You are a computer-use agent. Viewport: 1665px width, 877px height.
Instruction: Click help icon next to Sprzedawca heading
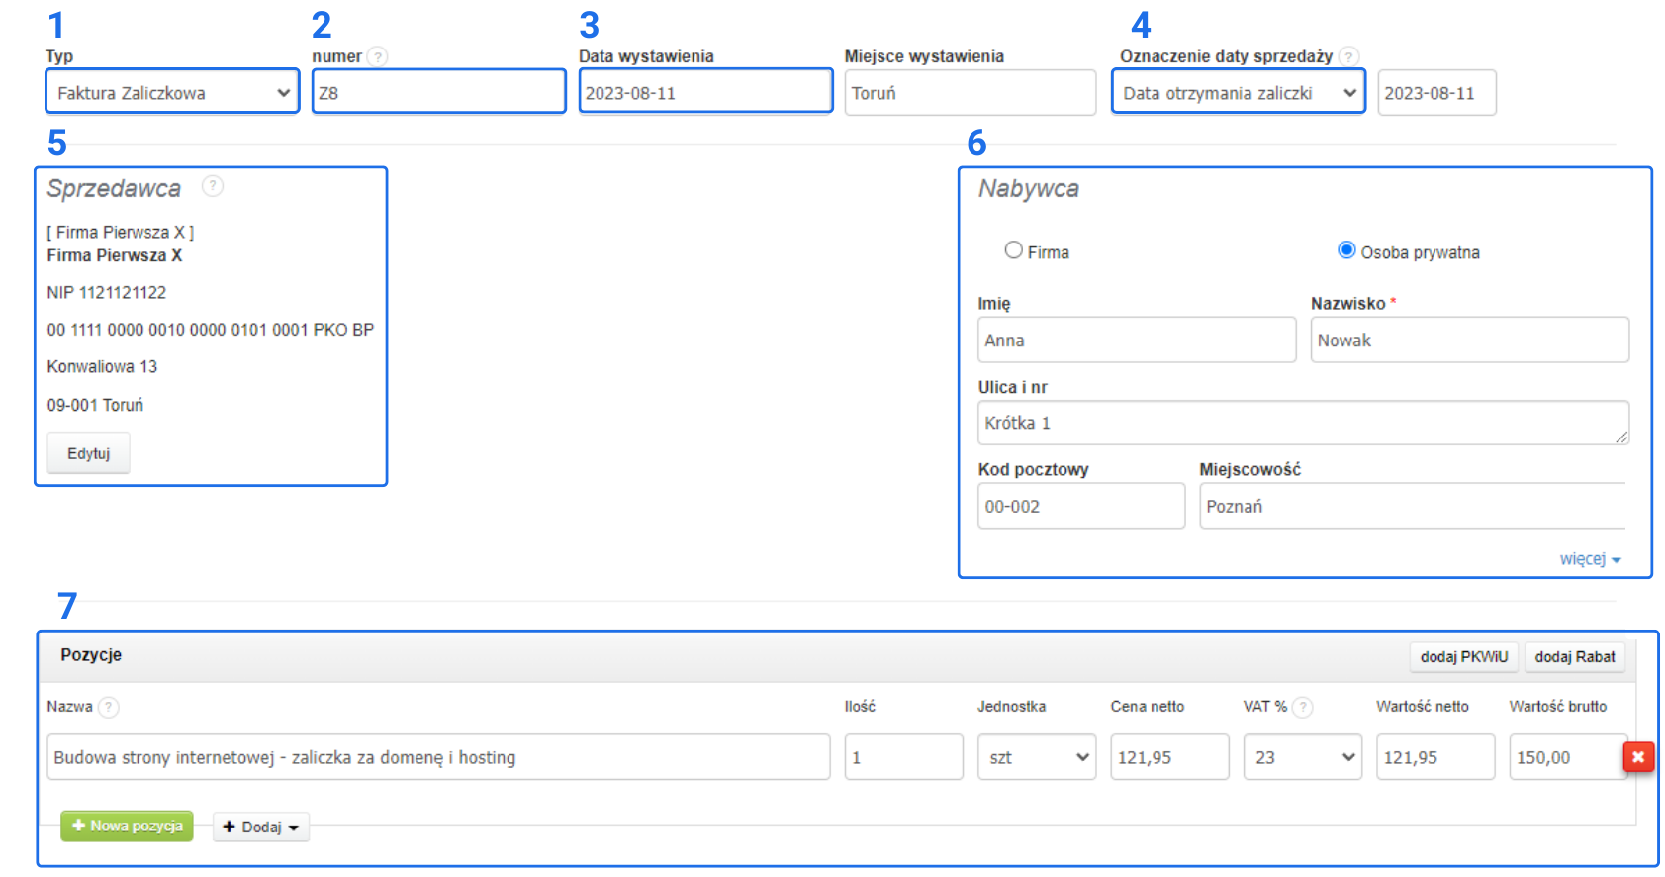click(212, 186)
